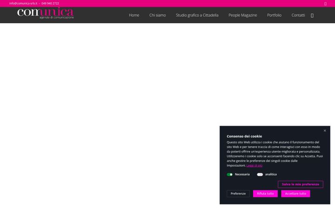
Task: Open the search icon in navigation bar
Action: (312, 15)
